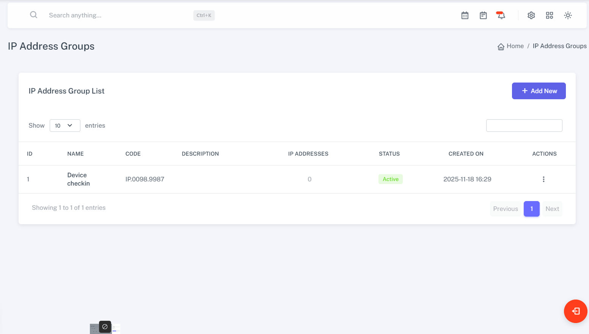This screenshot has width=589, height=334.
Task: Open the calendar grid icon in header
Action: [465, 16]
